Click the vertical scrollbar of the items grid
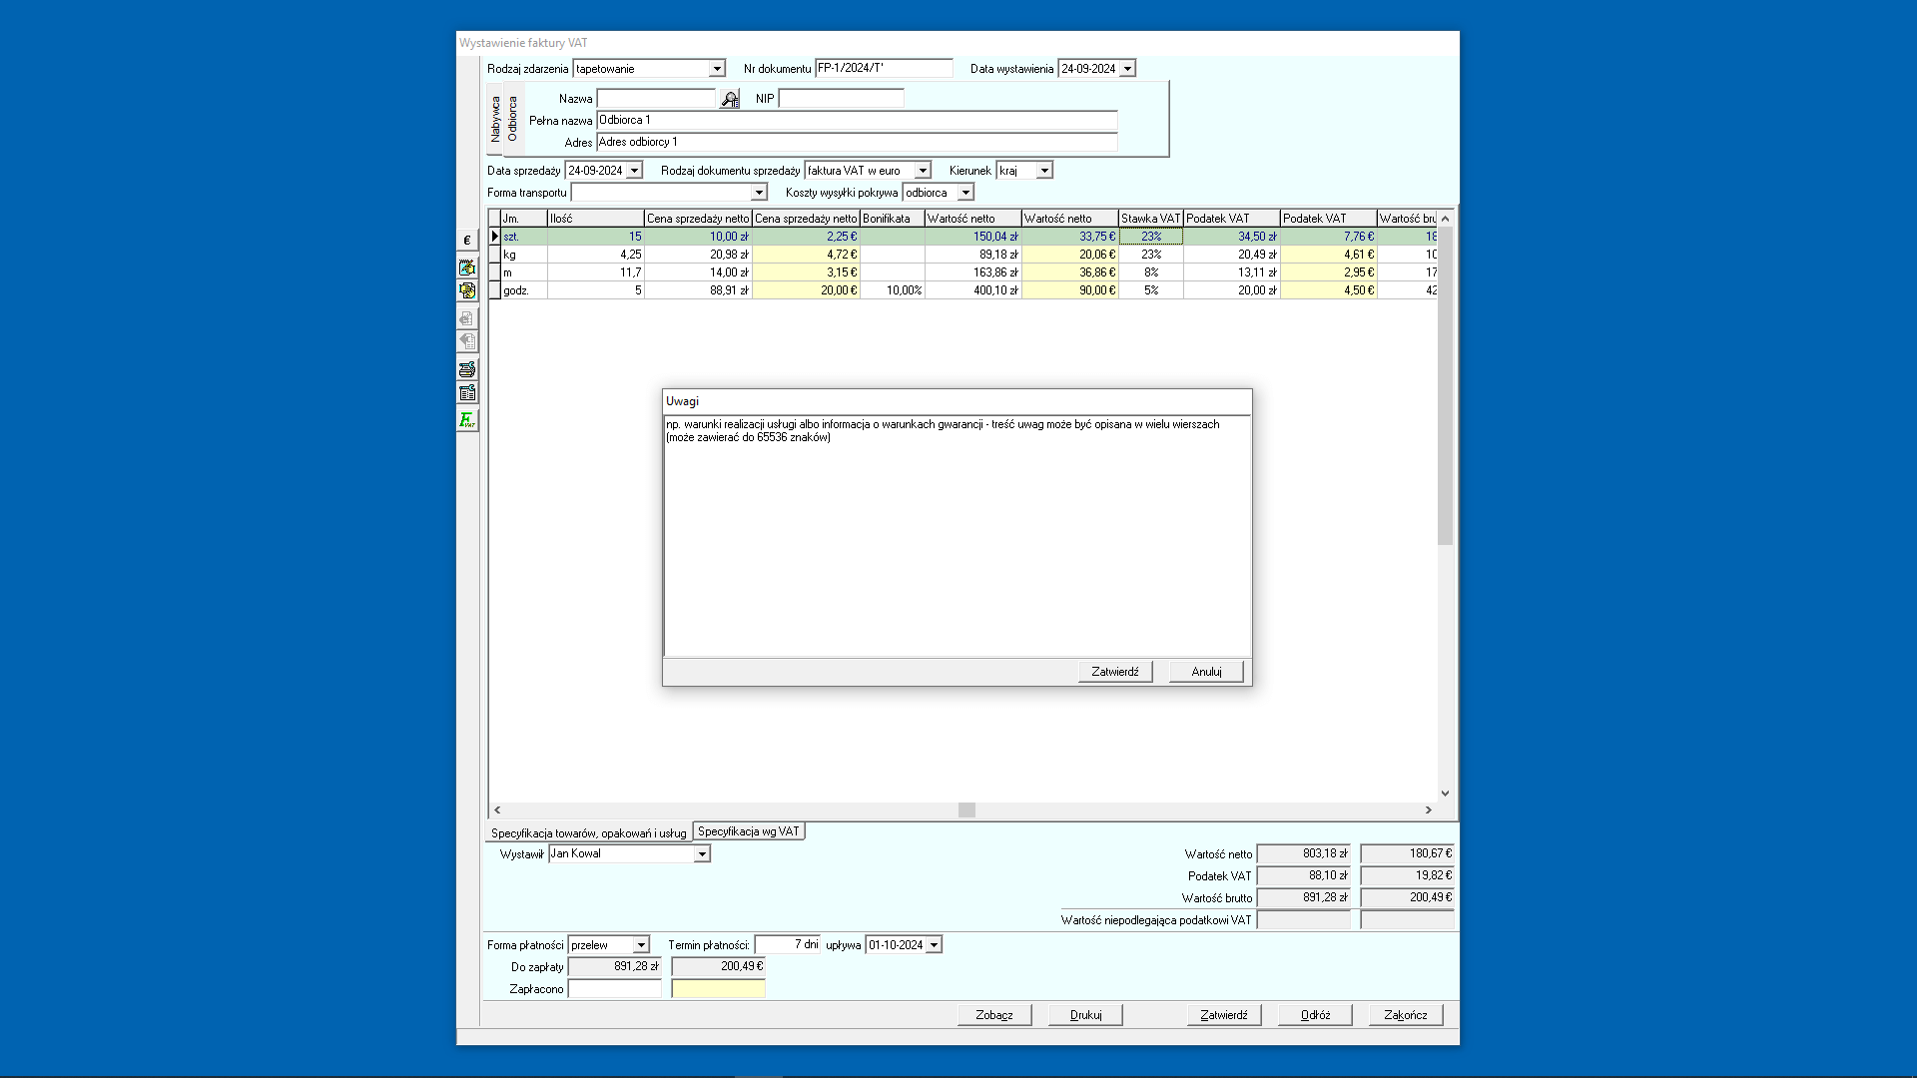 tap(1445, 385)
